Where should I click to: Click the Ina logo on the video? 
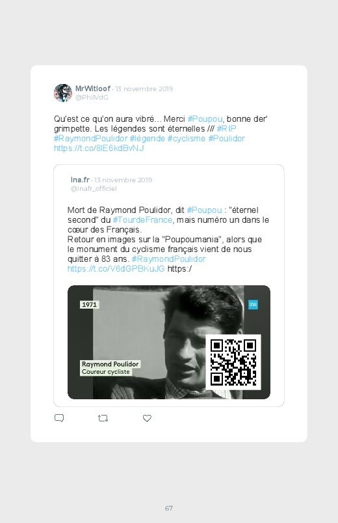(x=253, y=304)
